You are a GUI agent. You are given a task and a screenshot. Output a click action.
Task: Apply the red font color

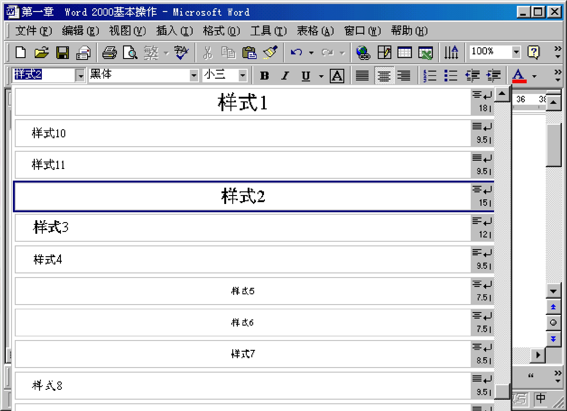click(519, 76)
